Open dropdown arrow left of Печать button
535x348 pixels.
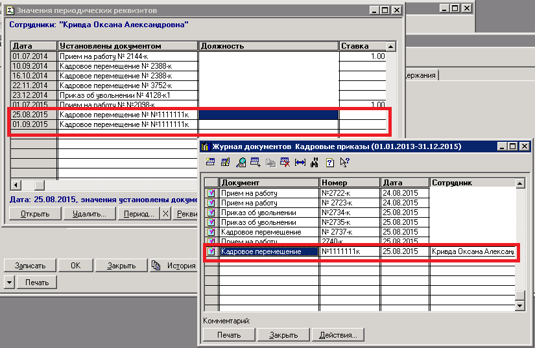(9, 283)
